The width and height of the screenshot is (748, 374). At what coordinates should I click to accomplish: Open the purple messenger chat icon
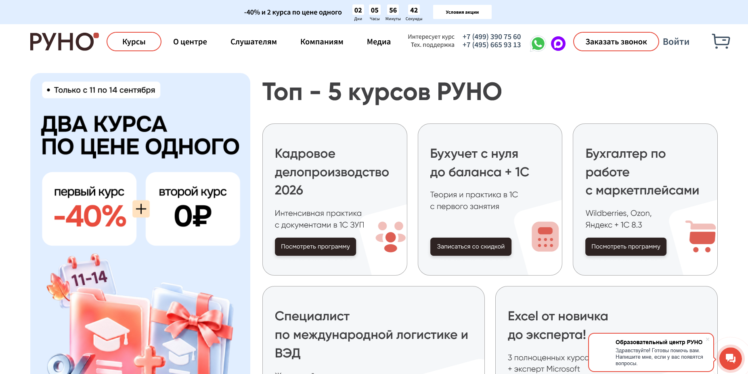click(558, 44)
